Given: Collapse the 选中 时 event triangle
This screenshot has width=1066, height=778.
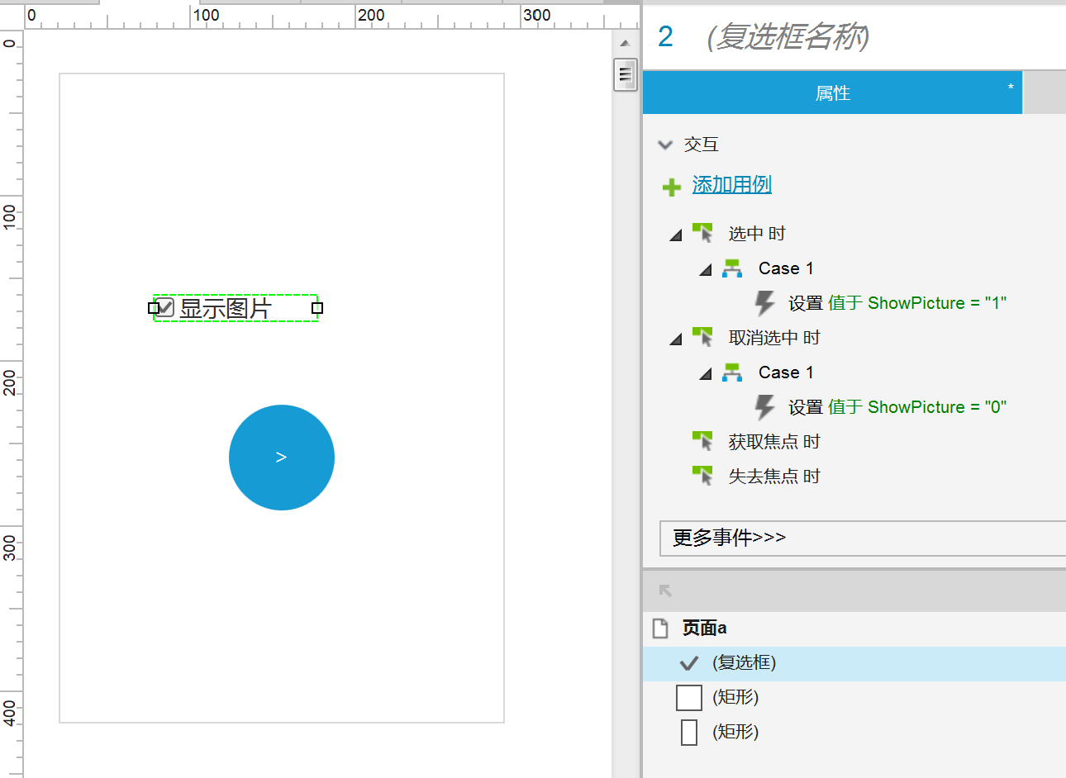Looking at the screenshot, I should [676, 235].
